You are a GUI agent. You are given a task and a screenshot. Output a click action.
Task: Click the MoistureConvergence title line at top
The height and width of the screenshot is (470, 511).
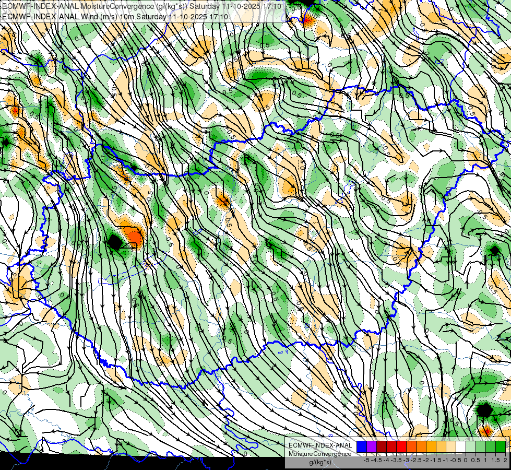click(142, 6)
